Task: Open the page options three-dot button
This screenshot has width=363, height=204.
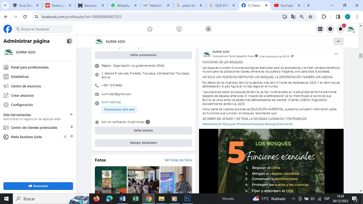Action: 338,41
